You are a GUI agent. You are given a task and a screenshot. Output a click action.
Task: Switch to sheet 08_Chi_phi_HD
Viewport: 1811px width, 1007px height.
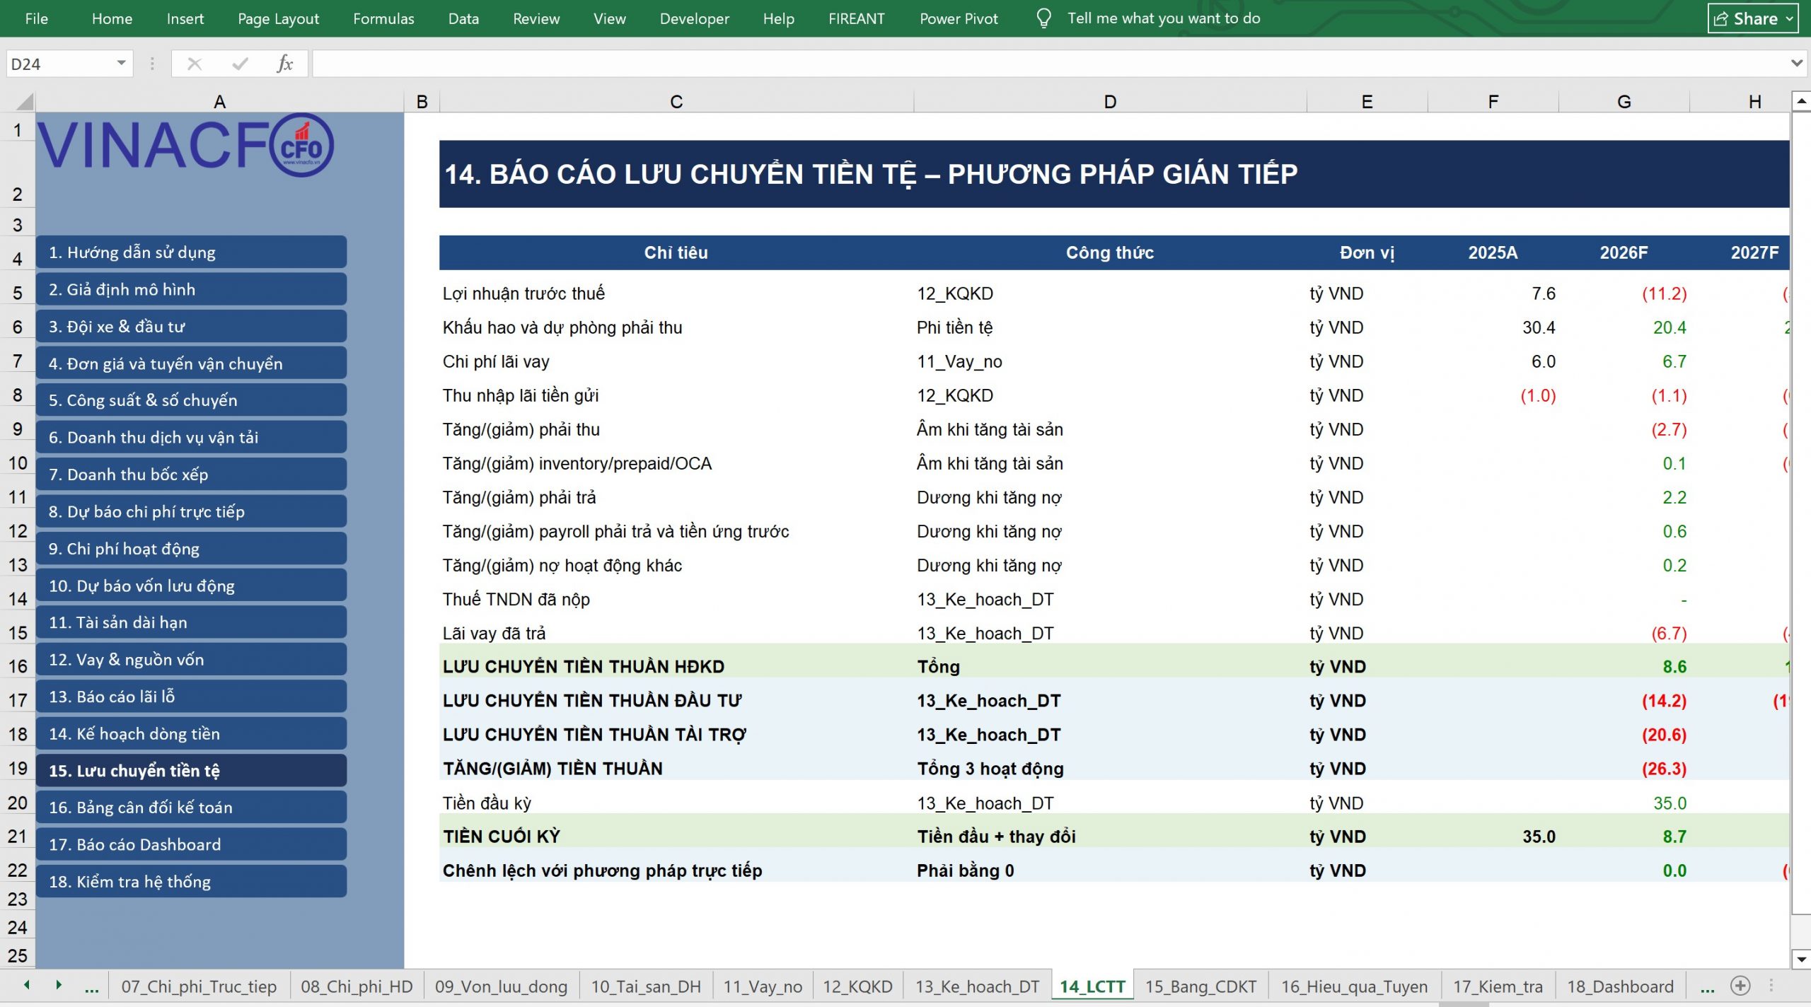click(357, 986)
